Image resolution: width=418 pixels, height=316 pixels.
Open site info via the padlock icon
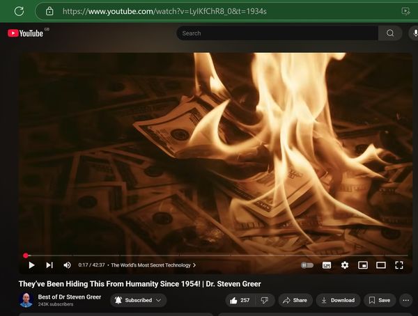pos(49,11)
